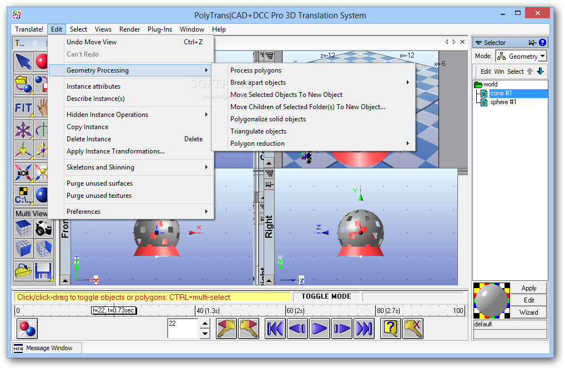Viewport: 565px width, 369px height.
Task: Open the Select menu in Selector panel
Action: pyautogui.click(x=515, y=71)
